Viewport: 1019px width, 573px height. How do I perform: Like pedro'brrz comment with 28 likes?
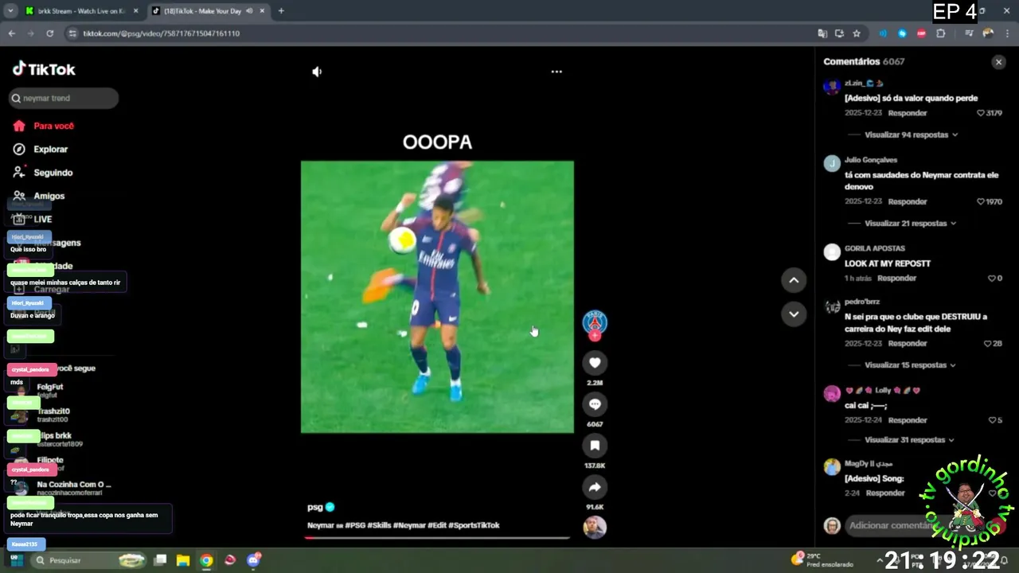[x=987, y=344]
